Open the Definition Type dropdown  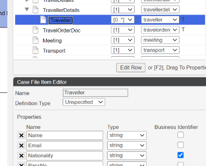[x=84, y=102]
